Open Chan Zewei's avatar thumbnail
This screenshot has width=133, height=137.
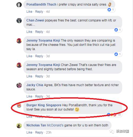click(19, 21)
